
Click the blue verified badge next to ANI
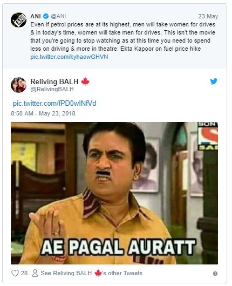[x=46, y=16]
